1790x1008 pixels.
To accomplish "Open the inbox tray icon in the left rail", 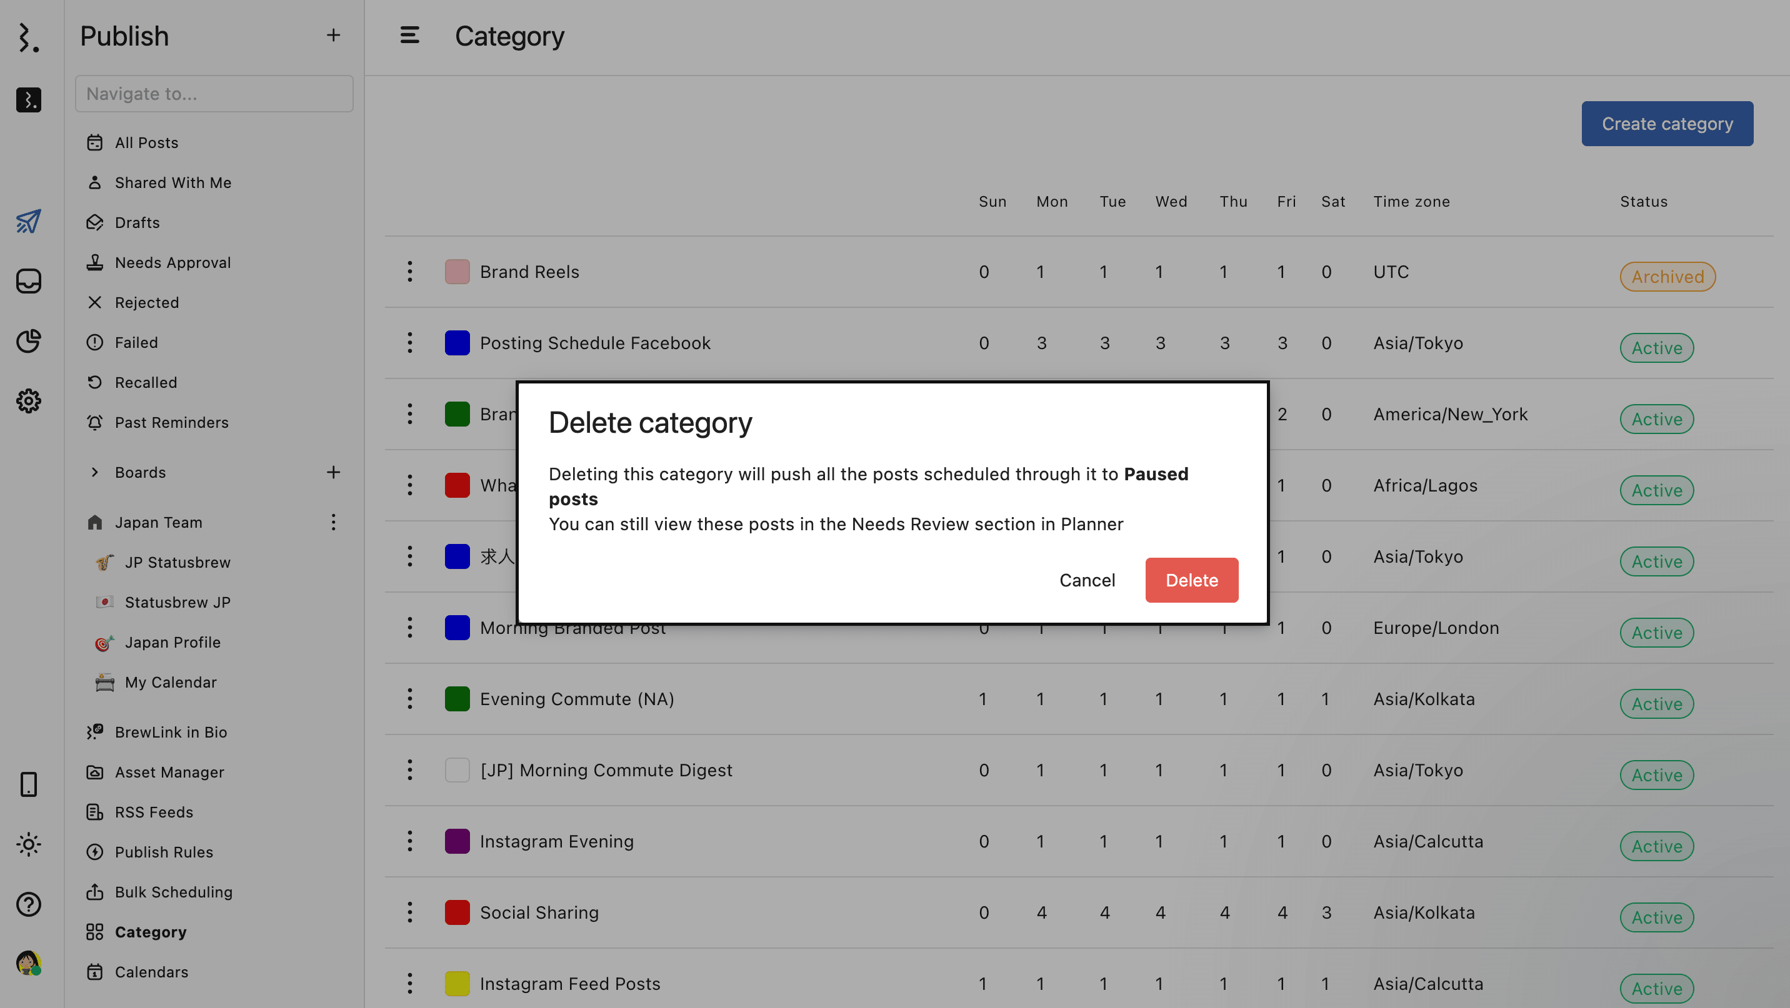I will coord(29,281).
